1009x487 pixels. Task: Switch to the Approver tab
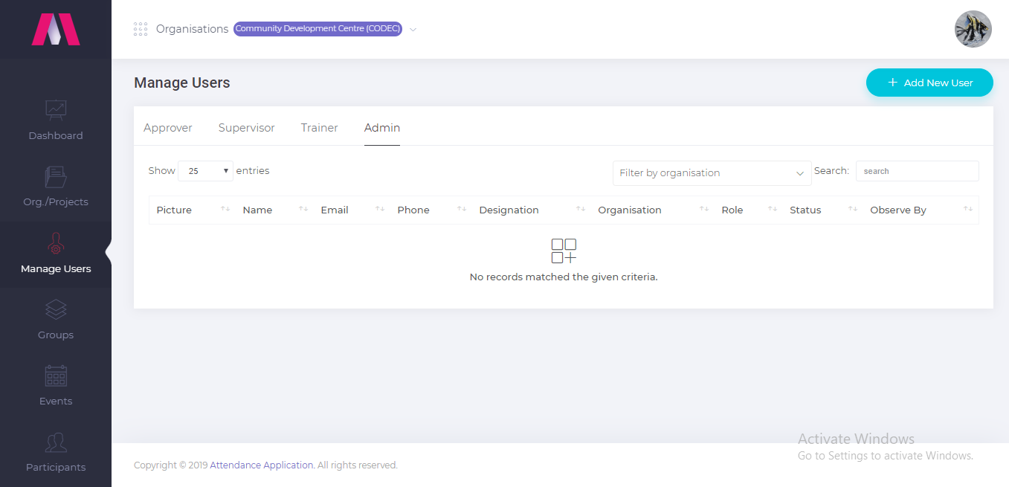pyautogui.click(x=168, y=128)
